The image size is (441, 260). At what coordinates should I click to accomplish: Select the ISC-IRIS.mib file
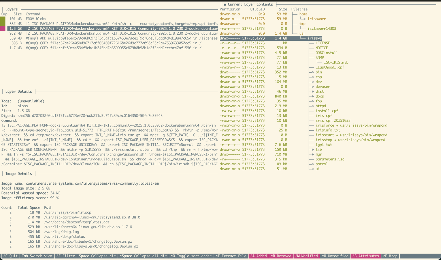(x=336, y=62)
